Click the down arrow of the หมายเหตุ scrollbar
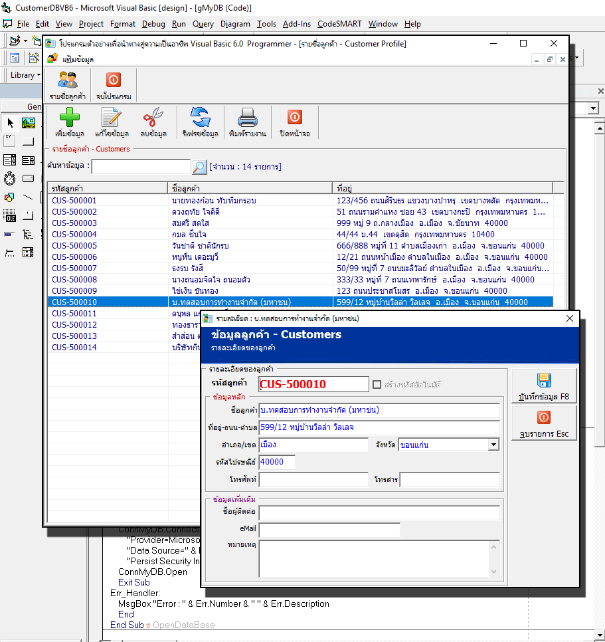The width and height of the screenshot is (605, 642). pyautogui.click(x=493, y=572)
